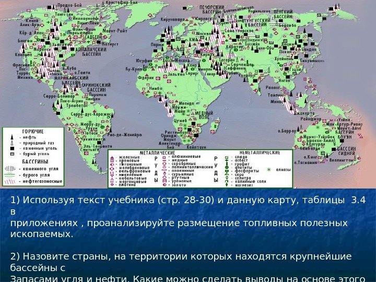Image resolution: width=376 pixels, height=282 pixels.
Task: Click the "Веллингтон" label
Action: [341, 160]
